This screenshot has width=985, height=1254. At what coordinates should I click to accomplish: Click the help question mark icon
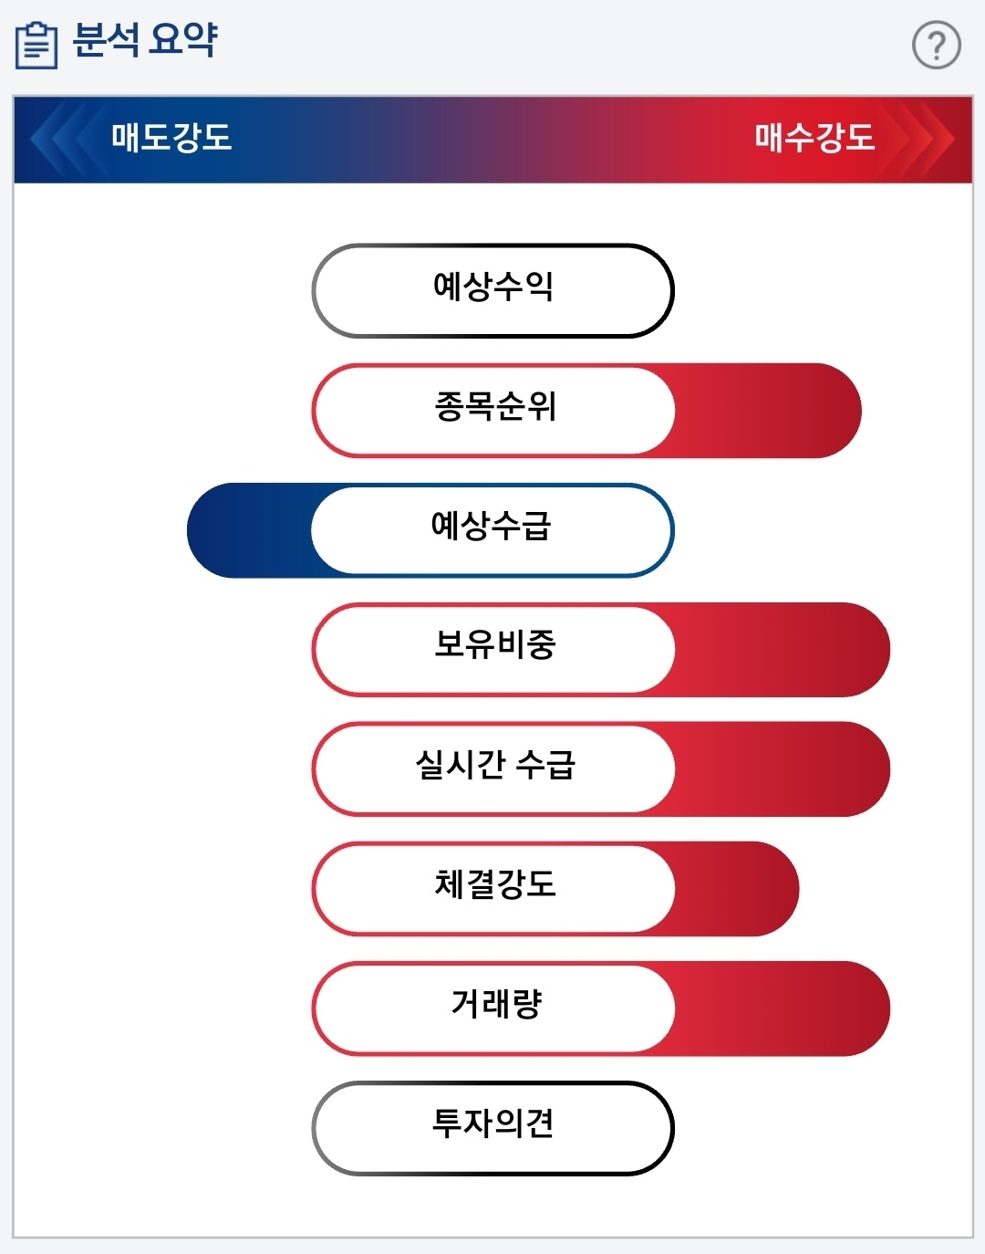tap(936, 45)
